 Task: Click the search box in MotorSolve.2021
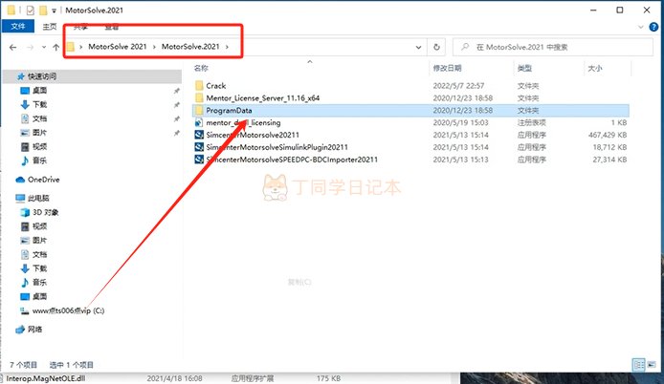point(553,47)
